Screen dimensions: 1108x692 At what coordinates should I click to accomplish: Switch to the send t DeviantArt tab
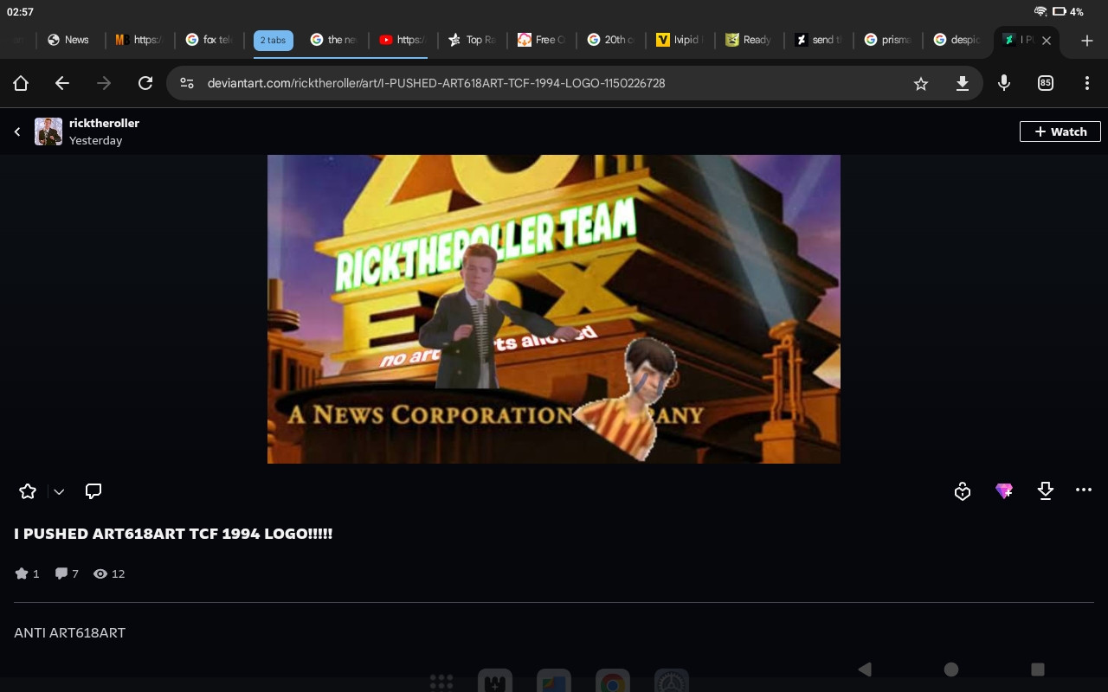pyautogui.click(x=819, y=40)
